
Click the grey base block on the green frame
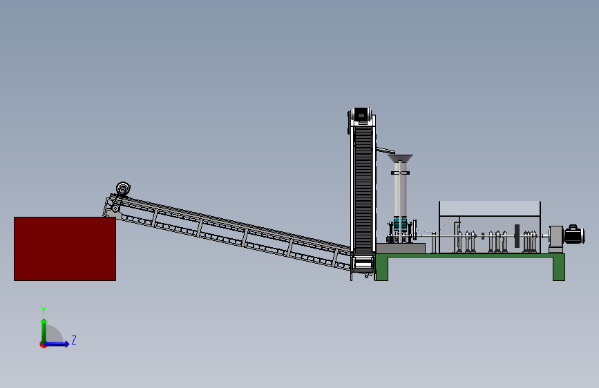coord(400,249)
